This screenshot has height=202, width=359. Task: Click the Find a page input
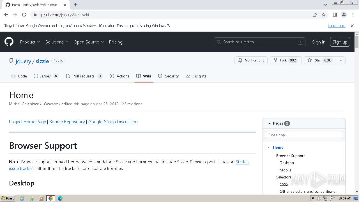[304, 135]
